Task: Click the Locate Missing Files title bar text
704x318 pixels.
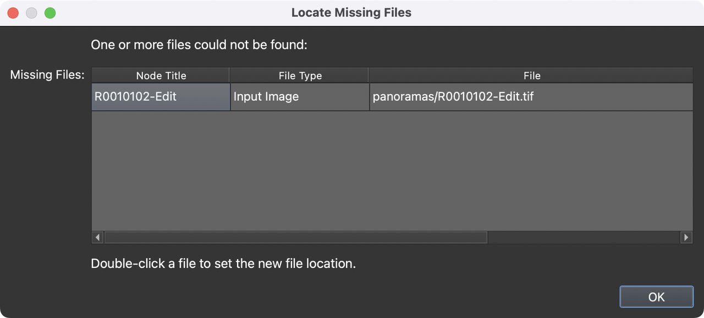Action: (351, 12)
